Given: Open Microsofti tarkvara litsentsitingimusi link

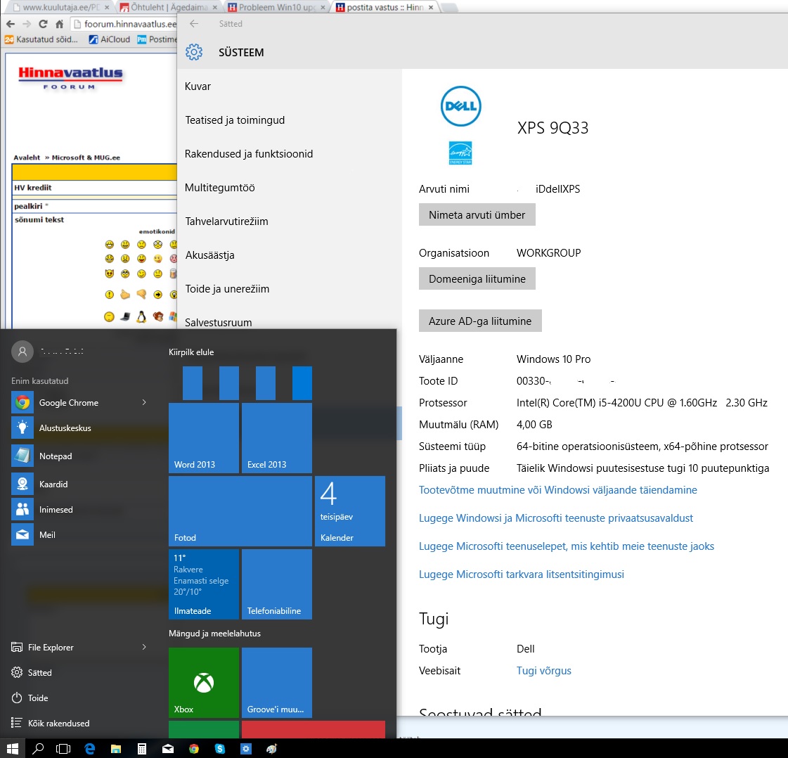Looking at the screenshot, I should 521,574.
